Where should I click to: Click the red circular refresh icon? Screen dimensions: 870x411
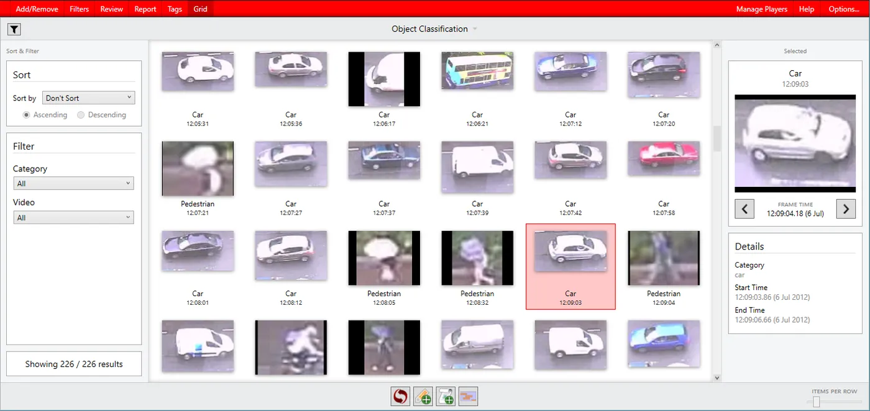(400, 395)
